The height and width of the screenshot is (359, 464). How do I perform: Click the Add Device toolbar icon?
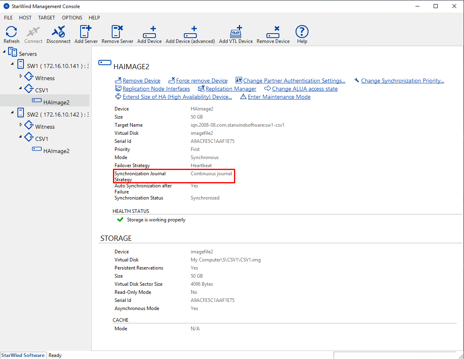tap(149, 32)
